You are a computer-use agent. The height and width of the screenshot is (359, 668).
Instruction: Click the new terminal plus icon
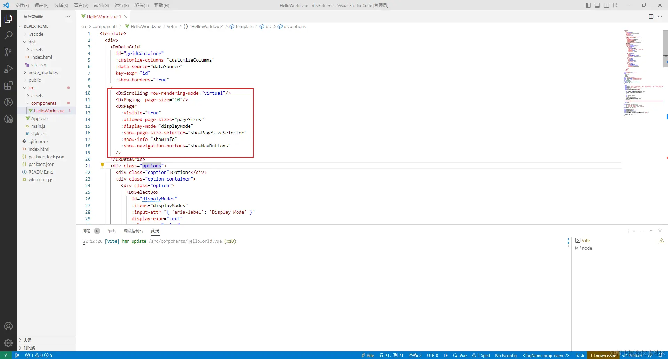click(x=628, y=231)
